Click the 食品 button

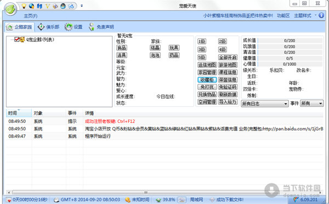coord(122,48)
